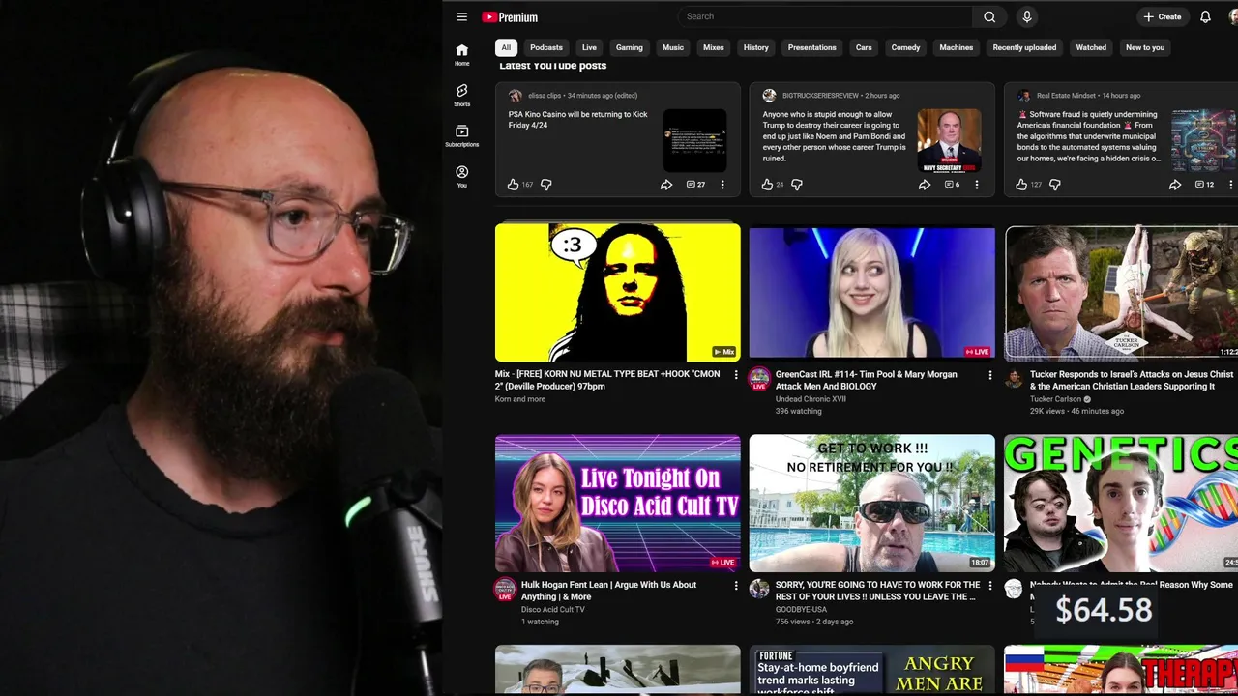The height and width of the screenshot is (696, 1238).
Task: Open more options for SORRY work video
Action: (989, 586)
